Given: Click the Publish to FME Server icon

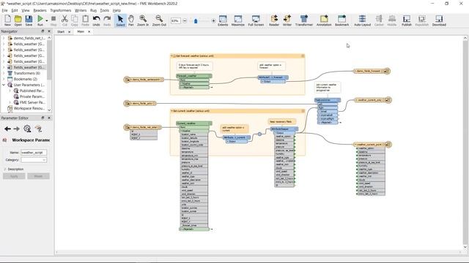Looking at the screenshot, I should click(x=407, y=20).
